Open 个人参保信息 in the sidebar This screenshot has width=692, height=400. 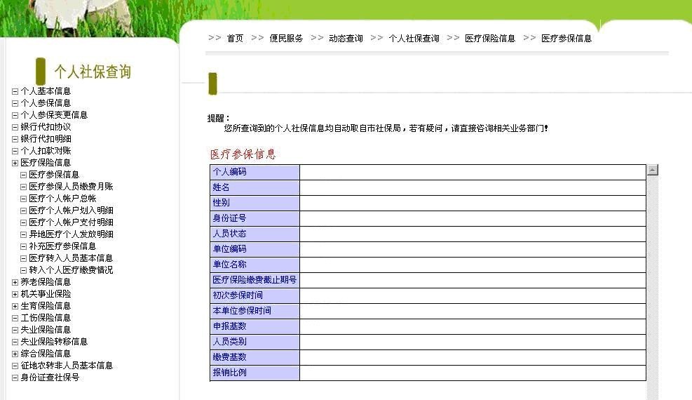[46, 103]
